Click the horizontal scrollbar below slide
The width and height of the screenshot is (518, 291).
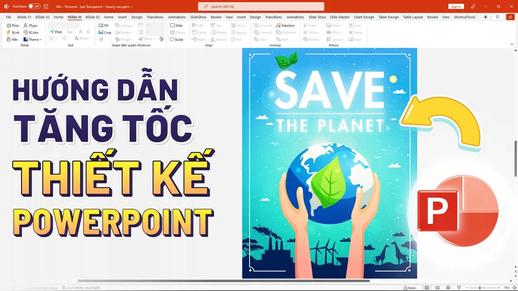point(224,281)
